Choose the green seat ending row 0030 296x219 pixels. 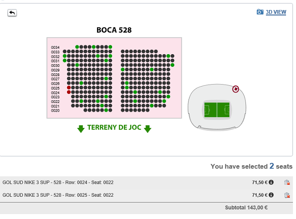coord(172,65)
